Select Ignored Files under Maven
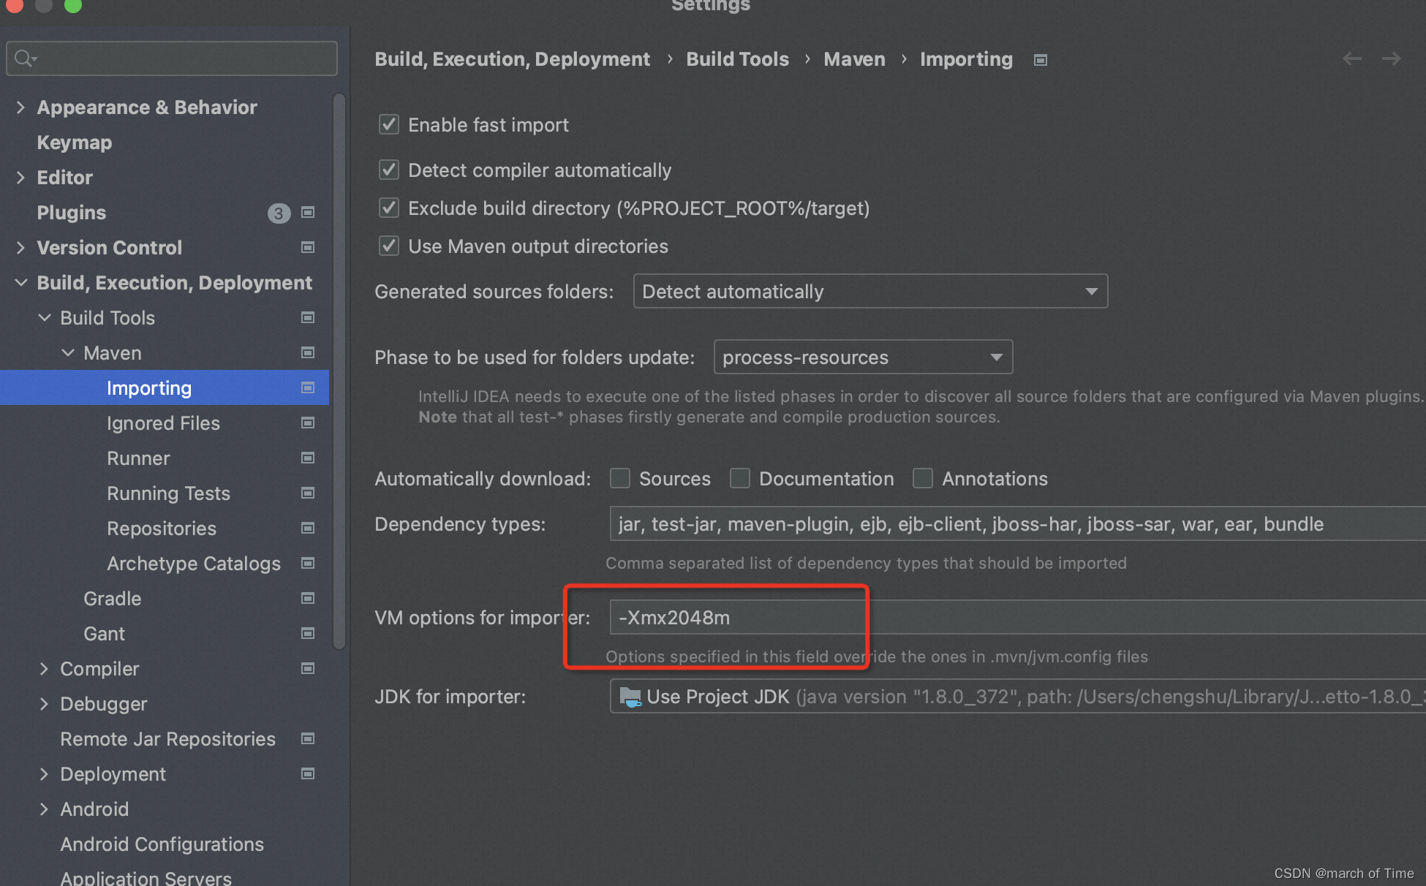 click(x=163, y=423)
